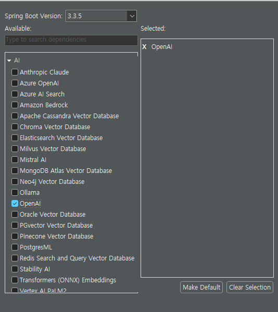Click the Make Default button
278x312 pixels.
point(201,288)
